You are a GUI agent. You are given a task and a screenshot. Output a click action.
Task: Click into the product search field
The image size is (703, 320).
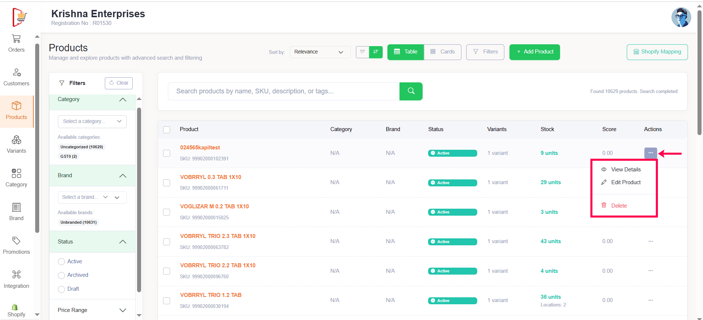(x=283, y=91)
